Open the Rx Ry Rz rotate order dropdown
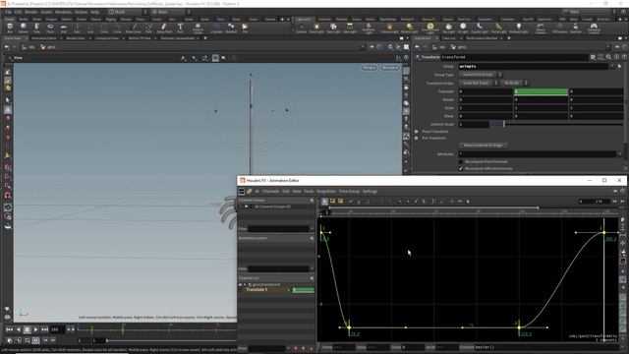Screen dimensions: 629x354 pyautogui.click(x=514, y=83)
